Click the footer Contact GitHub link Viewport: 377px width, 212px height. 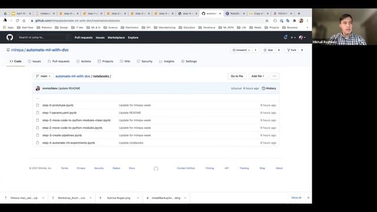click(x=186, y=168)
